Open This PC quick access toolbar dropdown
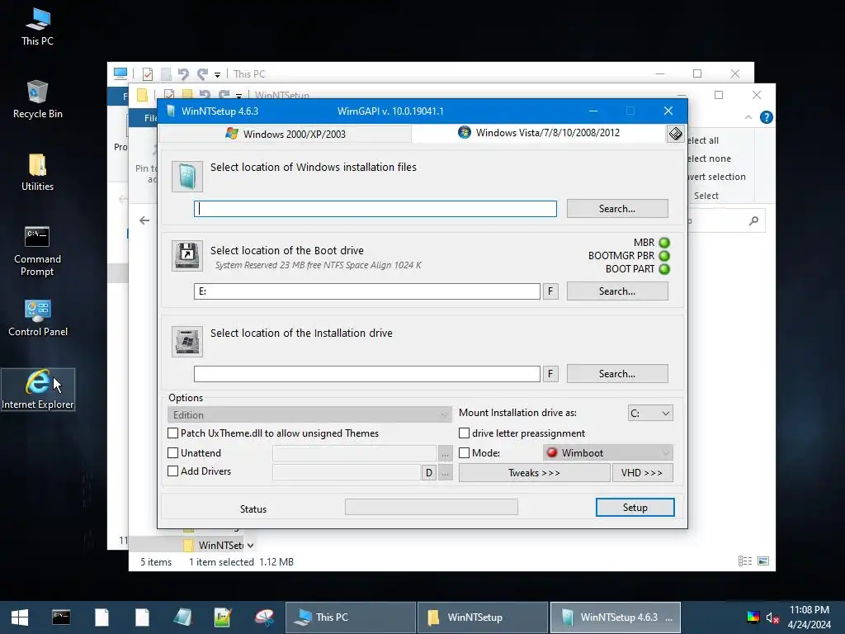Viewport: 845px width, 634px height. [x=217, y=74]
